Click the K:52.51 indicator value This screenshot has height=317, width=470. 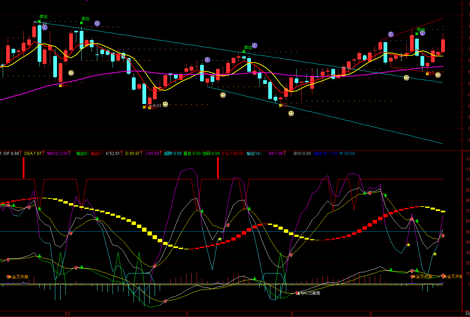(x=113, y=154)
